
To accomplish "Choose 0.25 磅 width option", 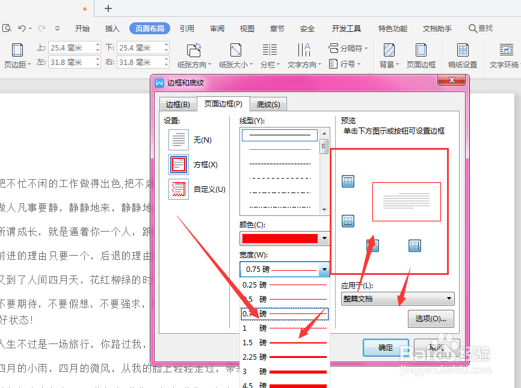I will click(x=285, y=285).
